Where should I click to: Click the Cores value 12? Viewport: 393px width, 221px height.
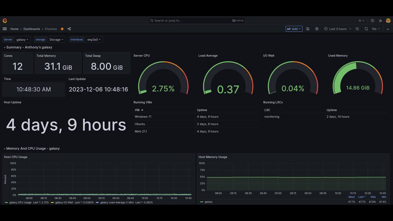(x=18, y=66)
